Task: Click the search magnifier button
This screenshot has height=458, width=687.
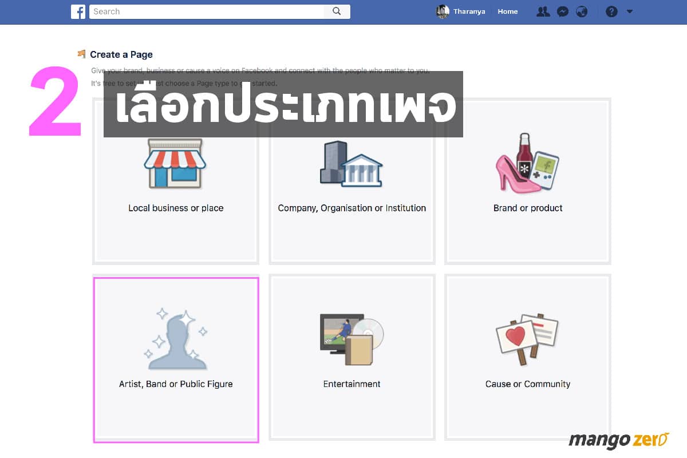Action: (x=337, y=11)
